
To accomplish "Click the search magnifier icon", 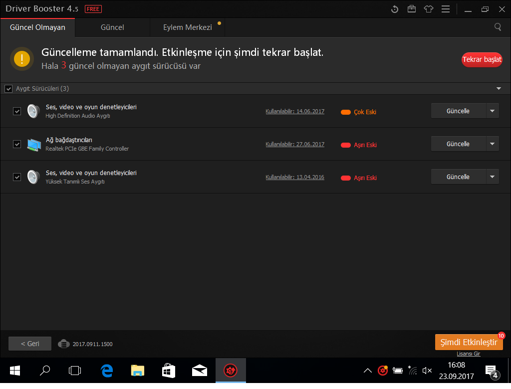I will pyautogui.click(x=498, y=27).
